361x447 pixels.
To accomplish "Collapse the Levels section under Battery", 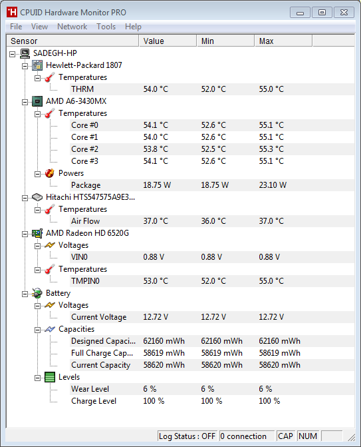I will [37, 378].
